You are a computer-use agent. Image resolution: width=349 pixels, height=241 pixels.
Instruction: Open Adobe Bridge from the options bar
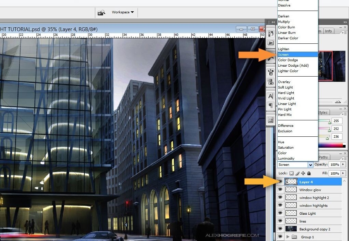101,13
